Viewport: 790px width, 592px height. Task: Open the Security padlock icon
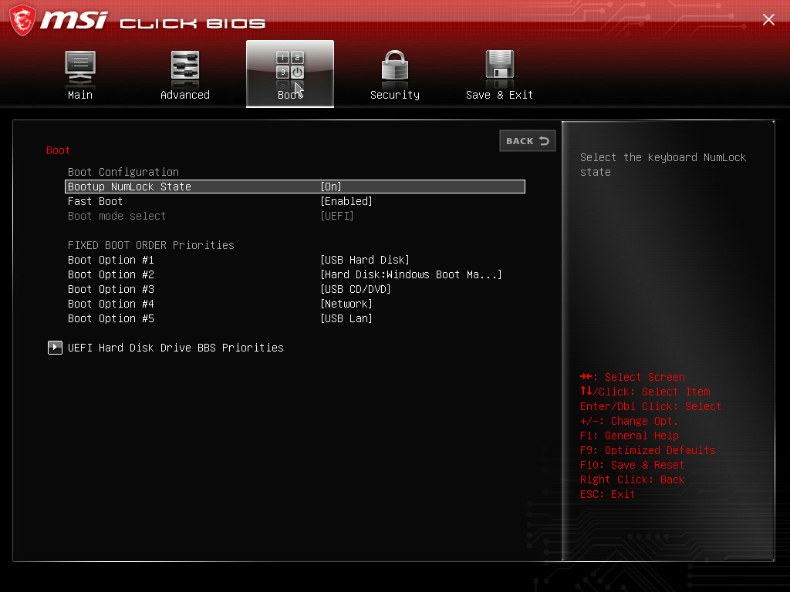tap(394, 66)
